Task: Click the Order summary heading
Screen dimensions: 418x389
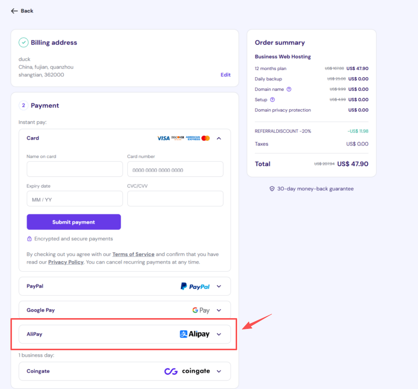Action: pos(280,43)
